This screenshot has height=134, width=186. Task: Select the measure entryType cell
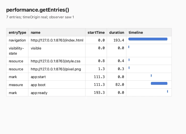[17, 85]
